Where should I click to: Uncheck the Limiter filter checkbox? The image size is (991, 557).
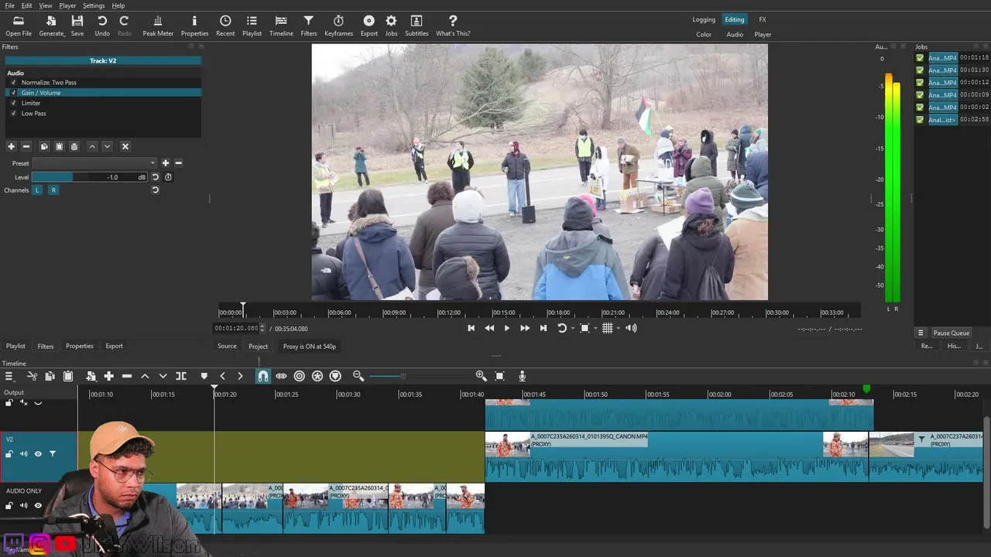13,103
